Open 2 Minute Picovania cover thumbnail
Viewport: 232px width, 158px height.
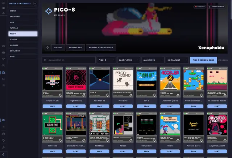pyautogui.click(x=76, y=127)
